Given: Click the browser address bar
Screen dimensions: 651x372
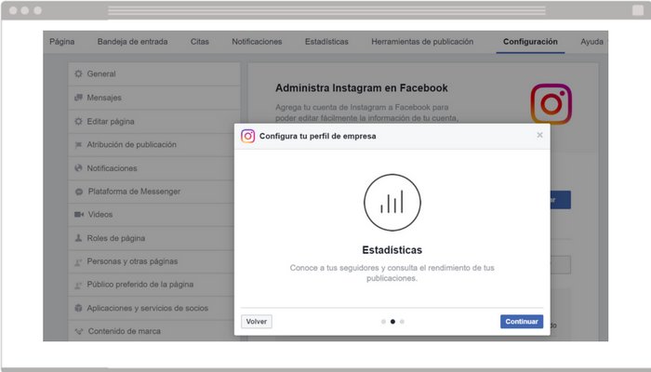Looking at the screenshot, I should [326, 10].
